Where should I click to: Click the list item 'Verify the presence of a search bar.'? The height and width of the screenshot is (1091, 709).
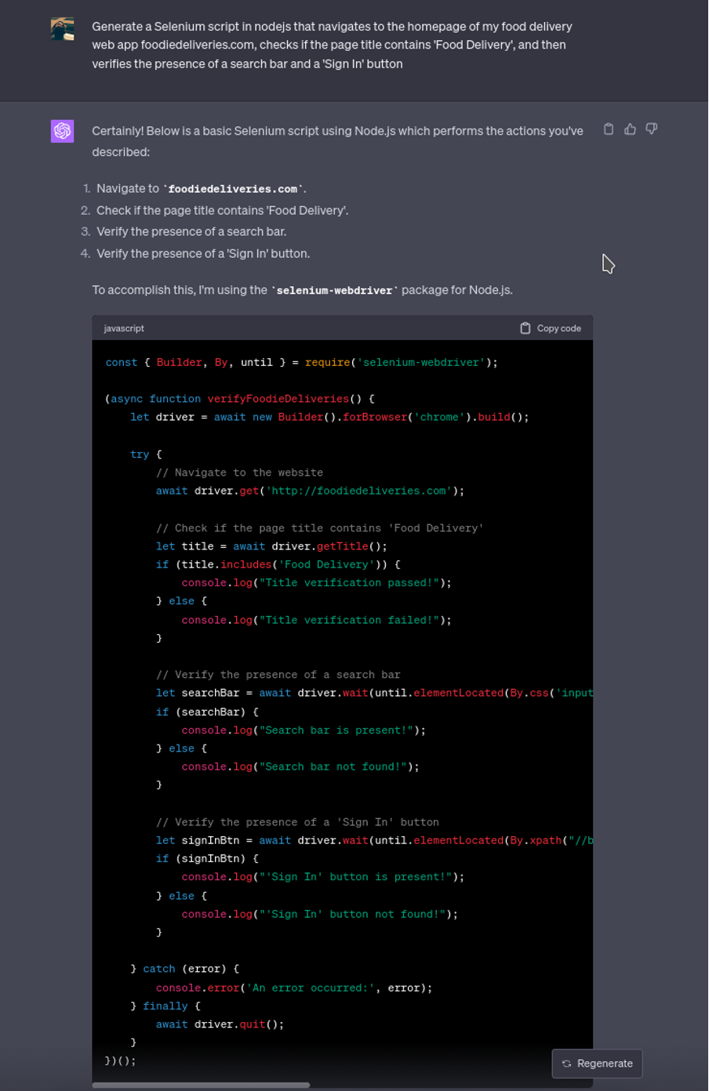pyautogui.click(x=191, y=232)
